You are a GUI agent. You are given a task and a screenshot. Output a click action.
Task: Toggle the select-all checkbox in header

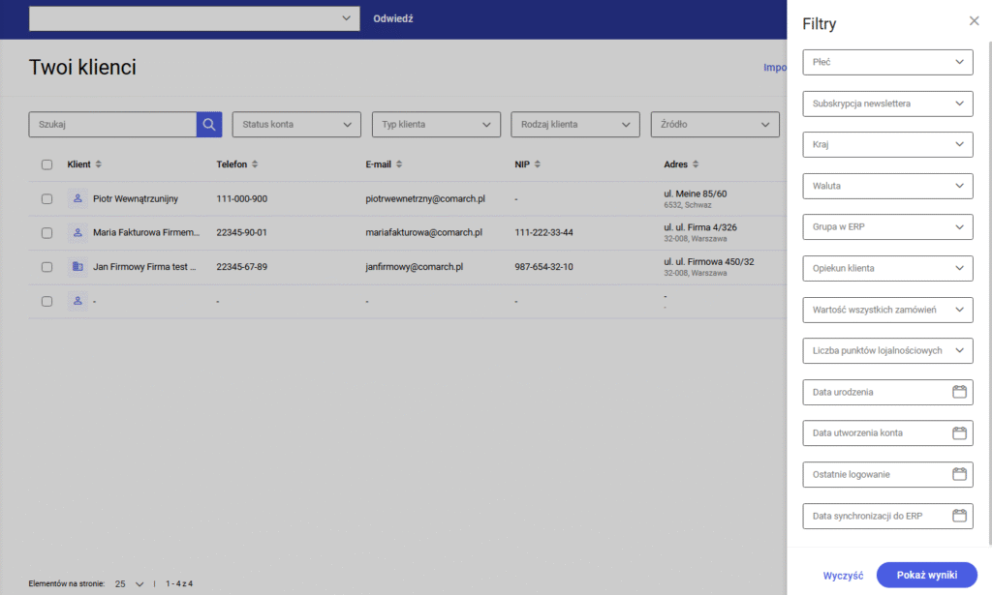pos(46,164)
